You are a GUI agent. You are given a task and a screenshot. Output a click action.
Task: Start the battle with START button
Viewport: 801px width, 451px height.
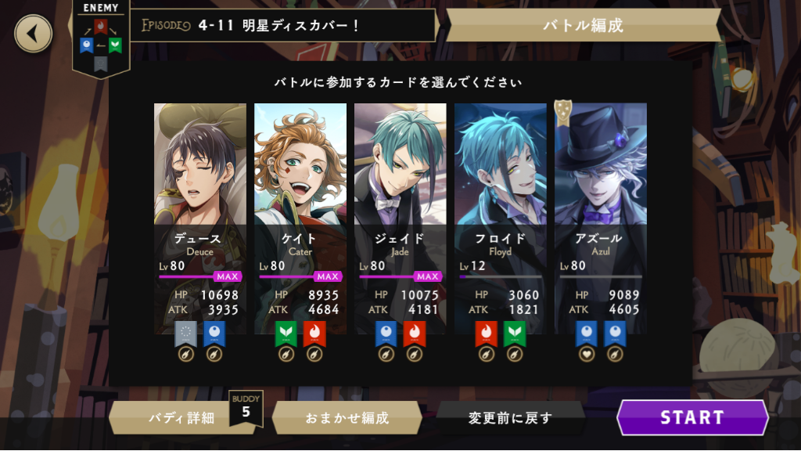point(693,417)
